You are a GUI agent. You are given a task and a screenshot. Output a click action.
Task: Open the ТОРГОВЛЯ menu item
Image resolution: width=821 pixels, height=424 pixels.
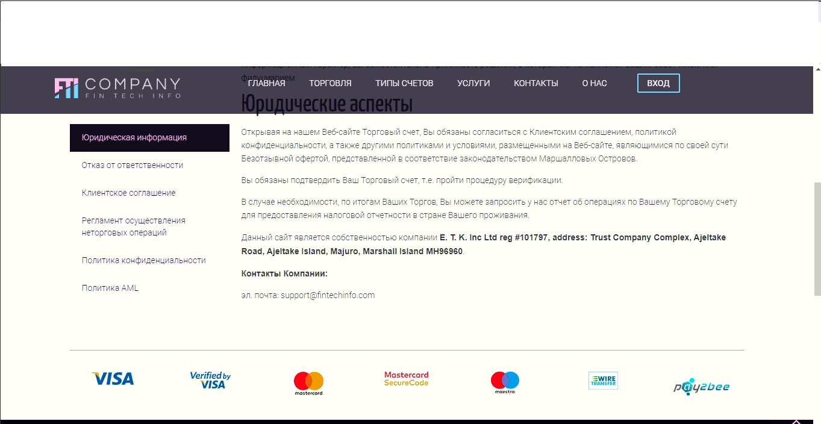330,83
